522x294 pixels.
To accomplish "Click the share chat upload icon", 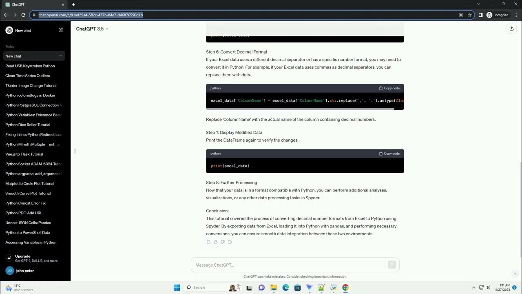I will tap(511, 29).
